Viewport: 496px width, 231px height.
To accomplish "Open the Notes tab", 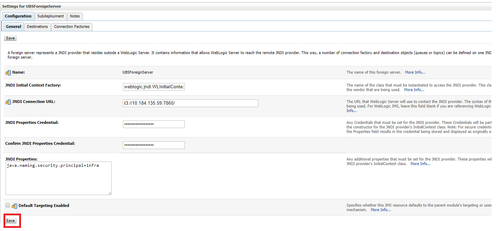I will 75,16.
